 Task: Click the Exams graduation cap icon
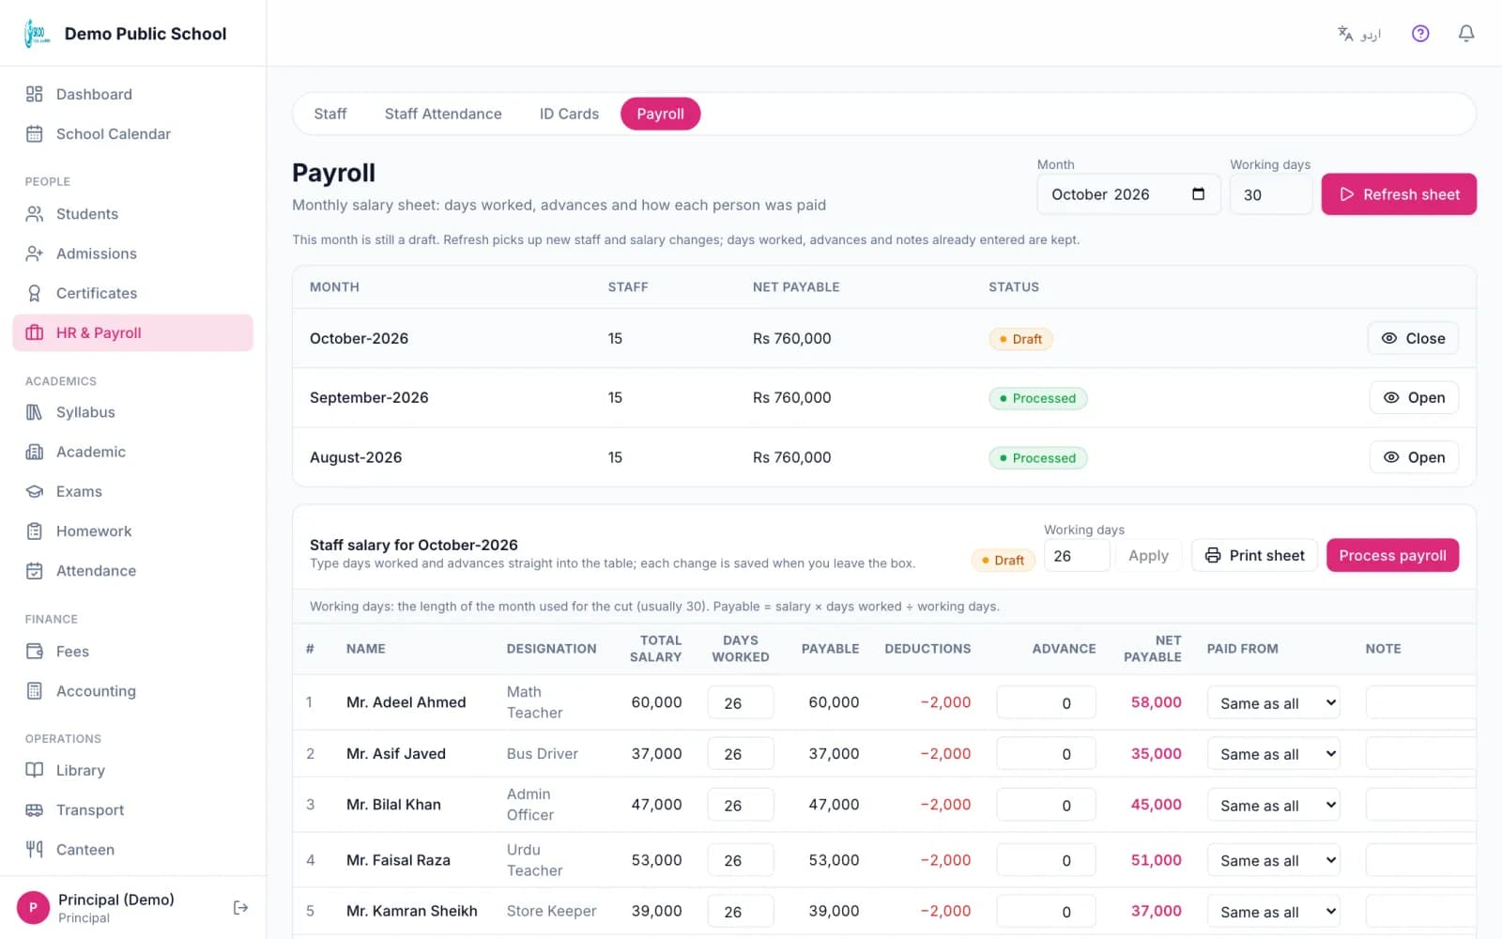point(35,491)
